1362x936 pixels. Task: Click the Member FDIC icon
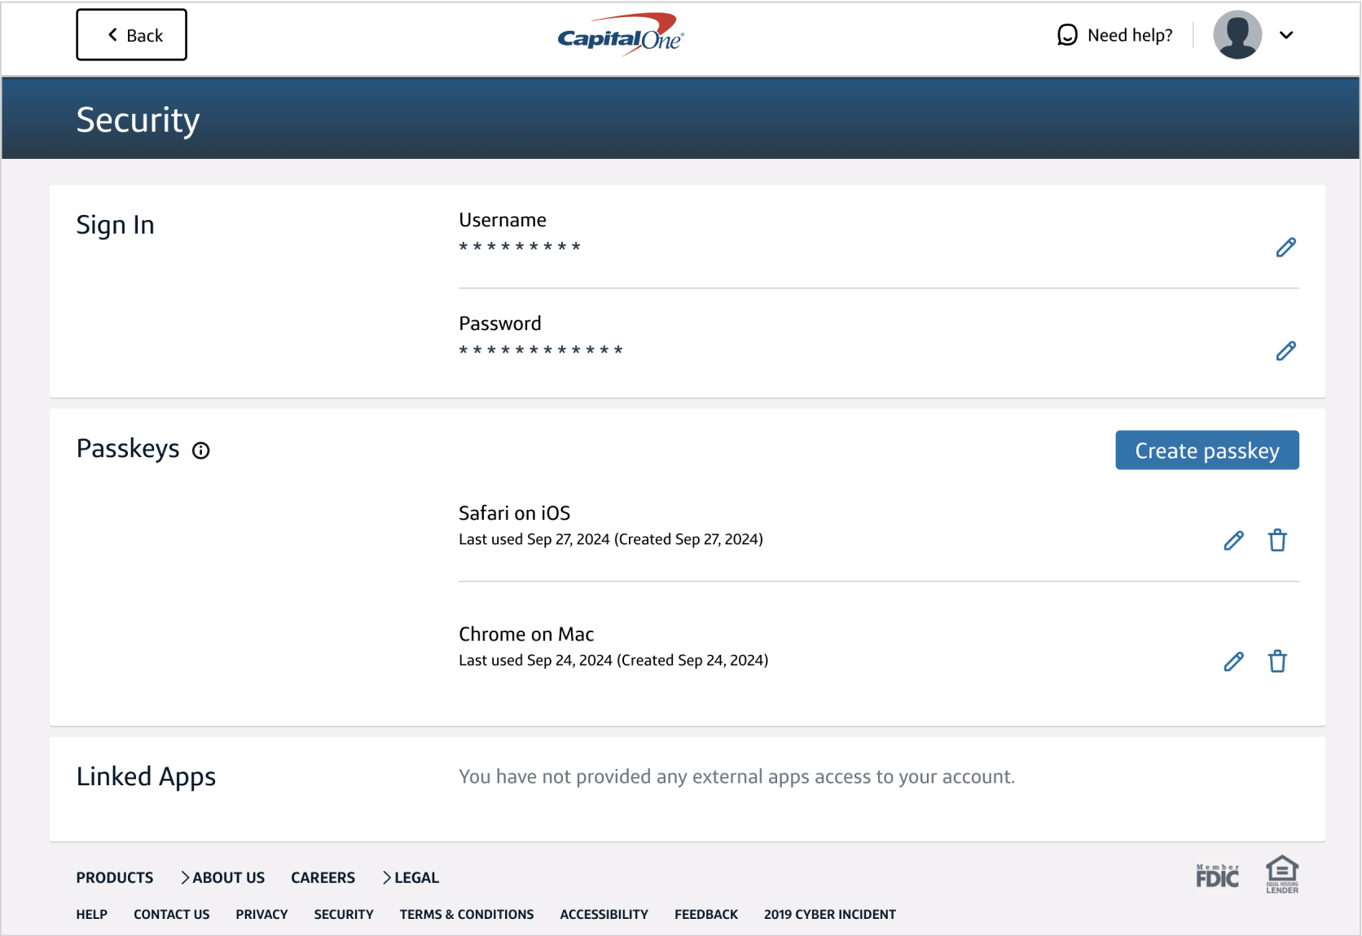point(1217,873)
